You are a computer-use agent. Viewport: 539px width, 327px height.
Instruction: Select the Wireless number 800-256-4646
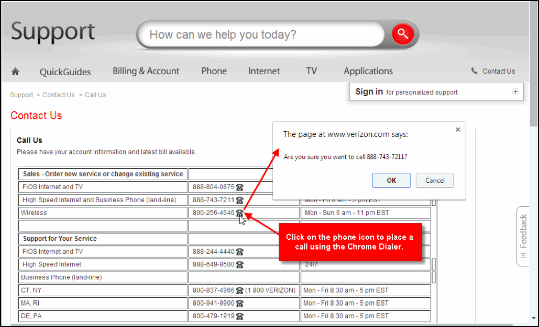pyautogui.click(x=214, y=213)
